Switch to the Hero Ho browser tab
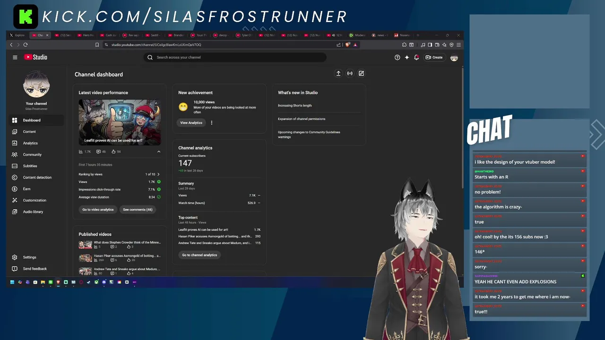This screenshot has height=340, width=605. click(x=86, y=35)
